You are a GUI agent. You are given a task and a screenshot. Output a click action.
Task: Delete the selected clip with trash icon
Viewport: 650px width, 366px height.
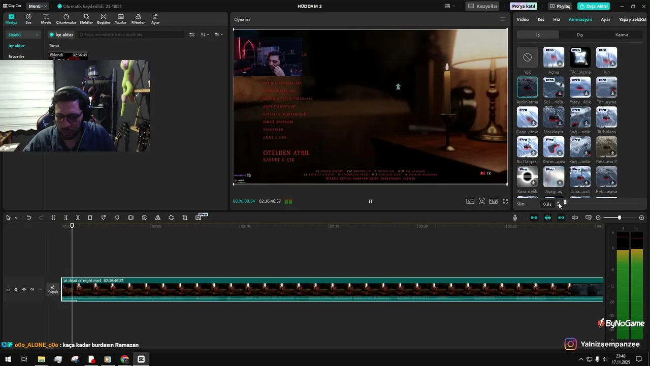[90, 218]
